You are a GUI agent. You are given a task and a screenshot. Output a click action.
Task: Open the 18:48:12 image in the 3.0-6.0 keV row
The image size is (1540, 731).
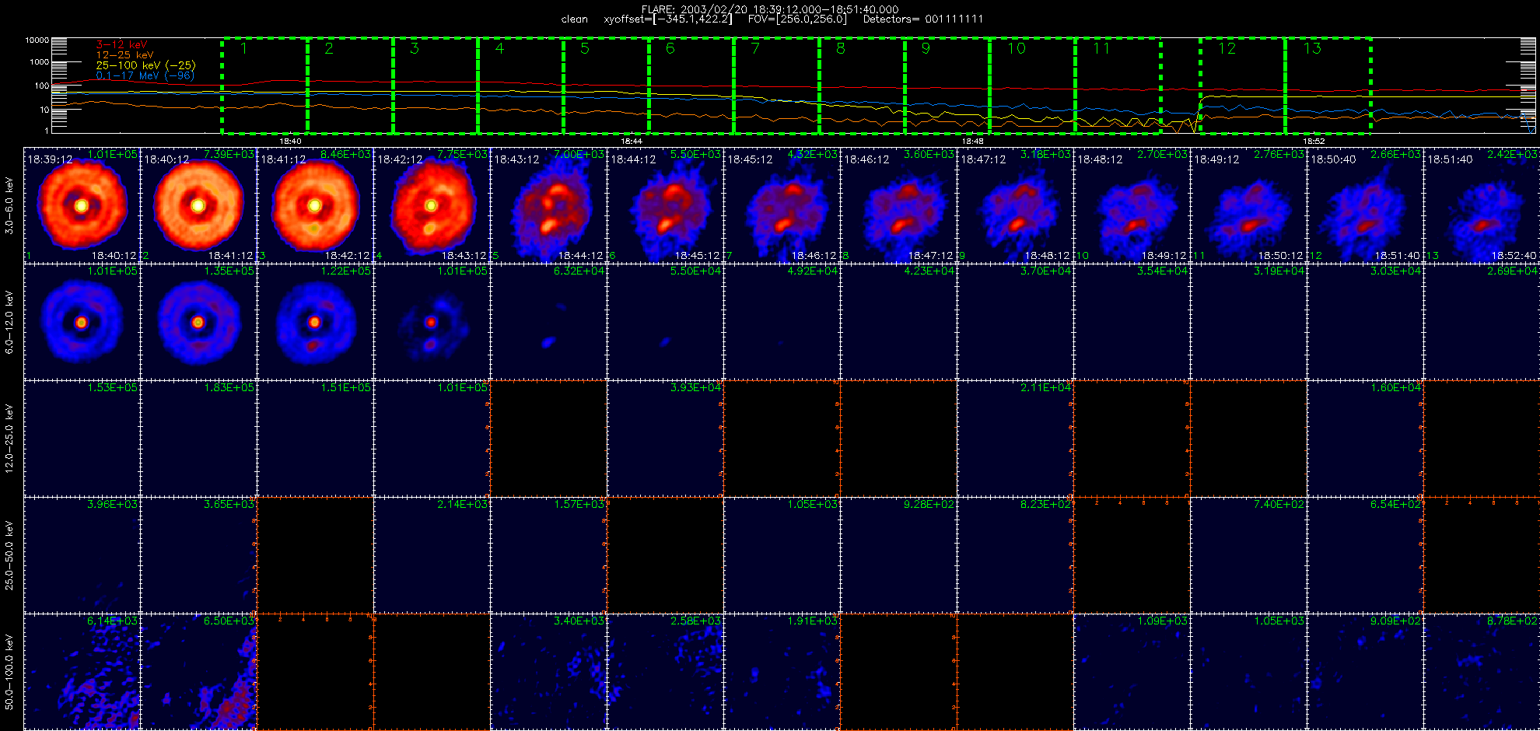(x=1132, y=205)
